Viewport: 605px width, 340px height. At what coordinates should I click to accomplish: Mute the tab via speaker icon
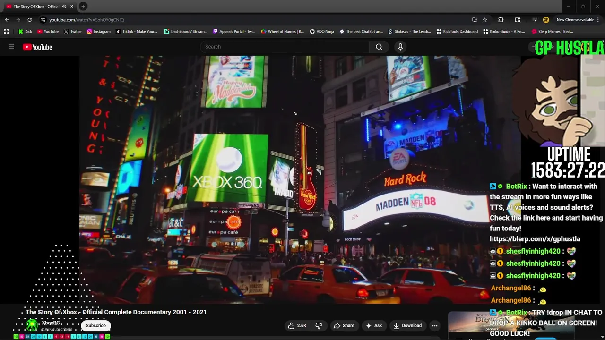(64, 6)
